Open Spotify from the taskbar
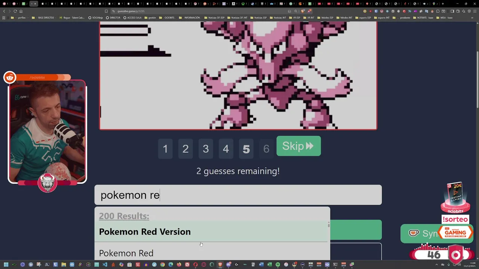479x269 pixels. point(278,265)
